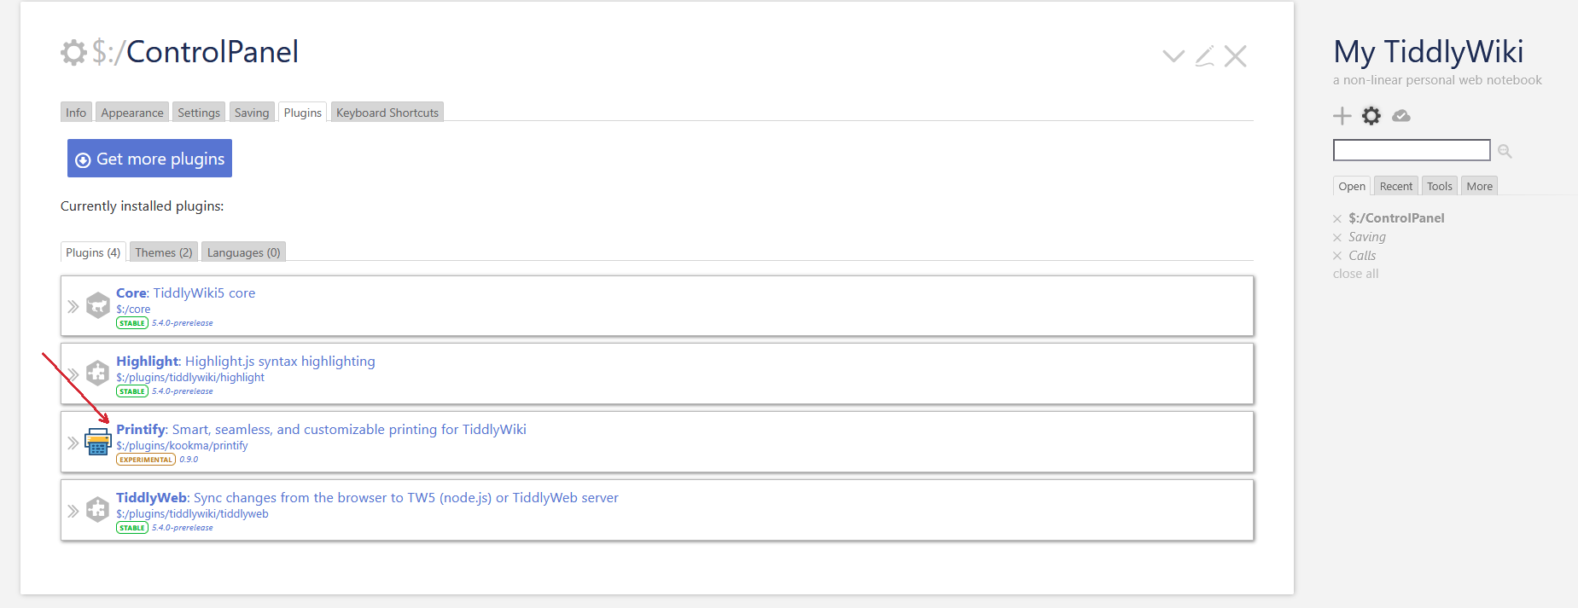Click the advanced search magnifier icon
Screen dimensions: 1578x608
1505,151
